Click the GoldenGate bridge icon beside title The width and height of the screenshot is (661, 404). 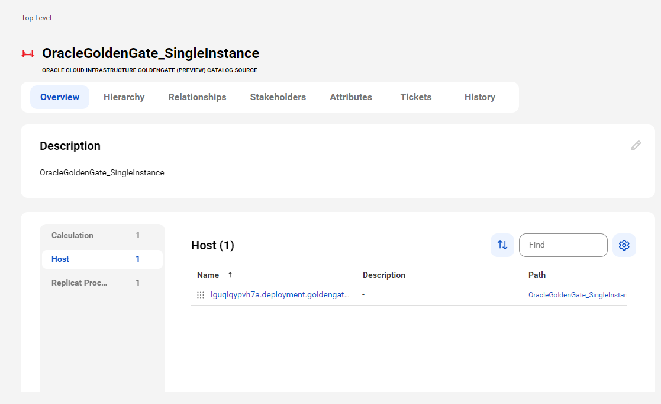(28, 53)
